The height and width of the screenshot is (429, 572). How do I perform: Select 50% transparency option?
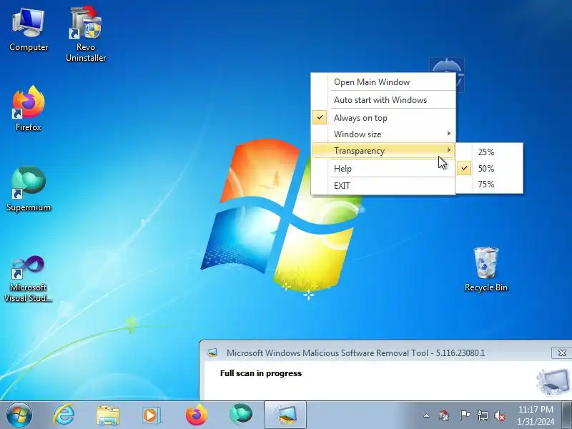(x=489, y=169)
